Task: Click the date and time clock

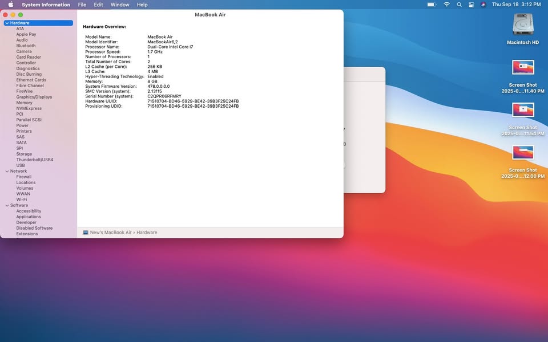Action: pyautogui.click(x=516, y=5)
